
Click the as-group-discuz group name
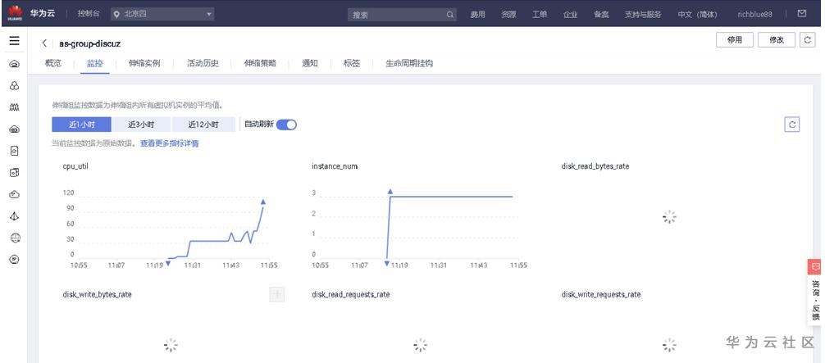(90, 43)
